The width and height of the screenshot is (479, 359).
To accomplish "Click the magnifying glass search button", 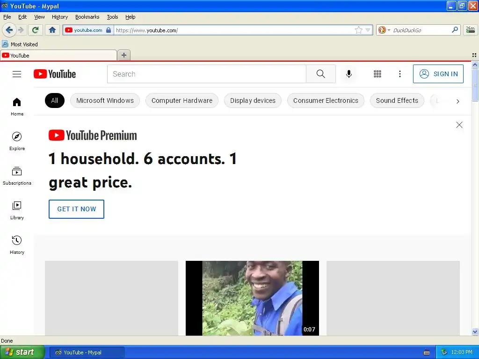I will coord(321,74).
